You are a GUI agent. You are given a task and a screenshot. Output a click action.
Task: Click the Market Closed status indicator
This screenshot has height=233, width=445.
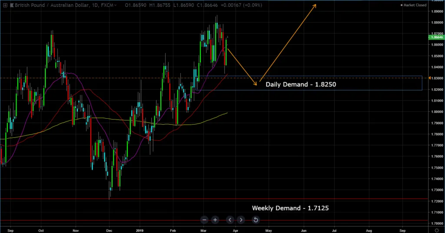click(x=414, y=5)
